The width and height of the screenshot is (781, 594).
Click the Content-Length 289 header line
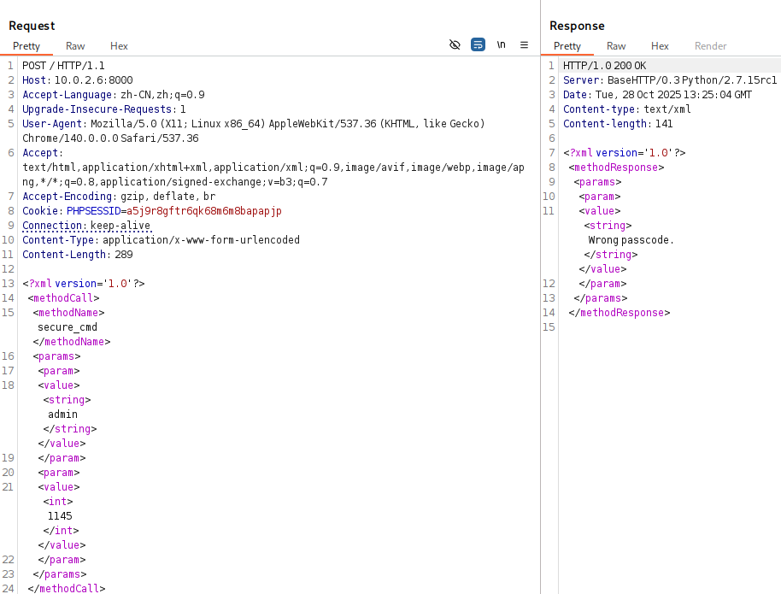click(x=77, y=254)
